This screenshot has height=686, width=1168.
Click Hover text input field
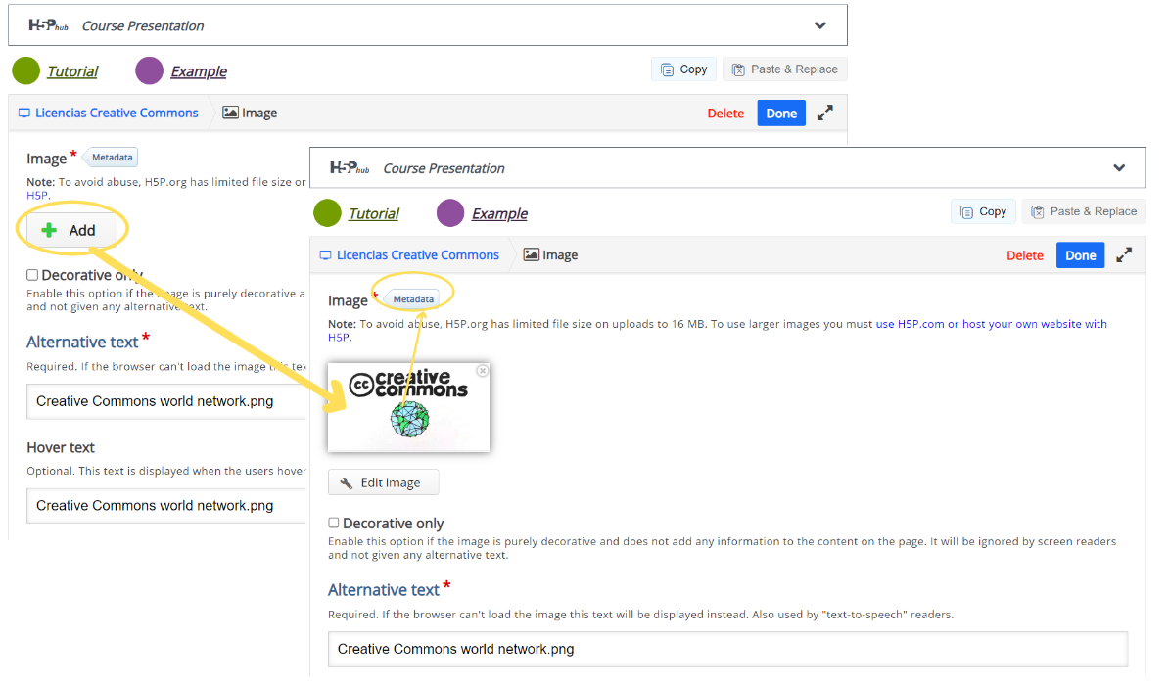166,506
